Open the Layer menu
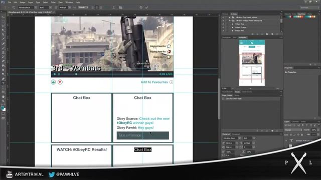 (x=31, y=2)
